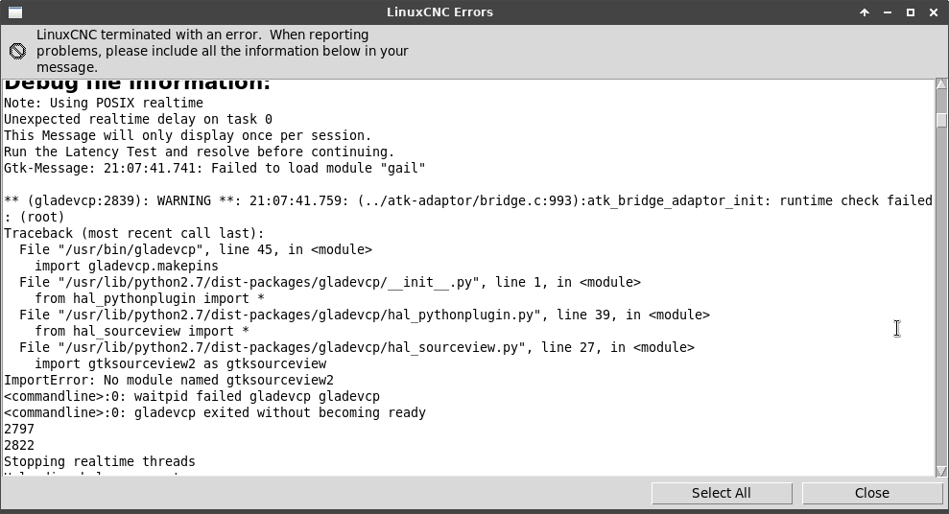Click the scrollbar down arrow
The image size is (949, 514).
[x=941, y=470]
